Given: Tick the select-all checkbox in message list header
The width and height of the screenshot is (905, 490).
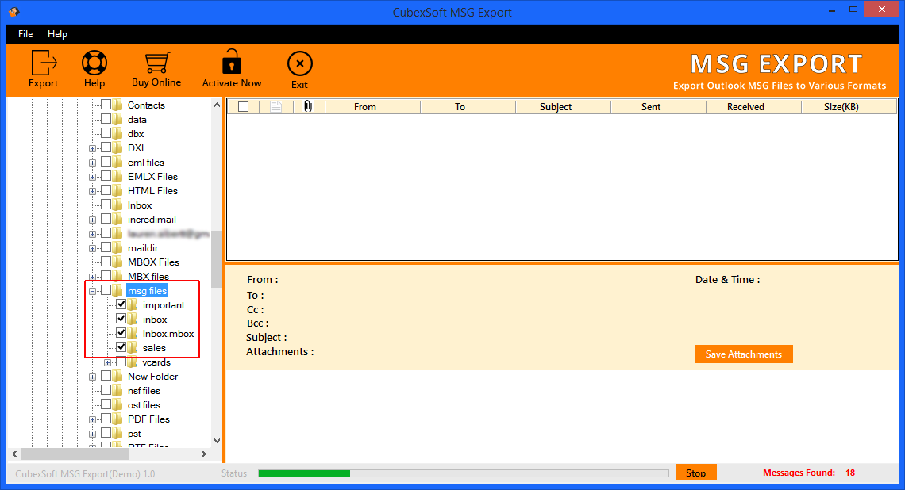Looking at the screenshot, I should click(x=244, y=107).
